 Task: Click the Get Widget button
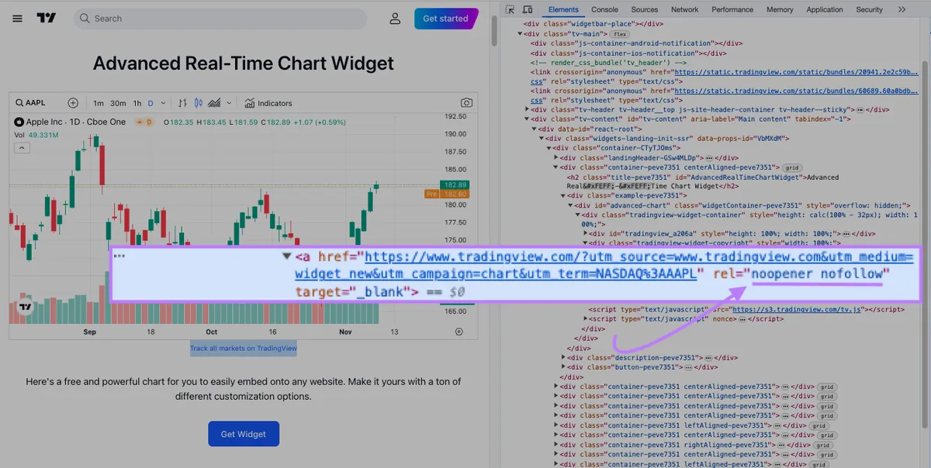(244, 434)
